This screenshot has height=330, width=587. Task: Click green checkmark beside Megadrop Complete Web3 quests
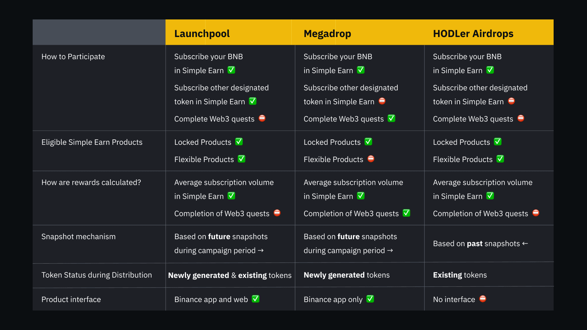pos(391,118)
